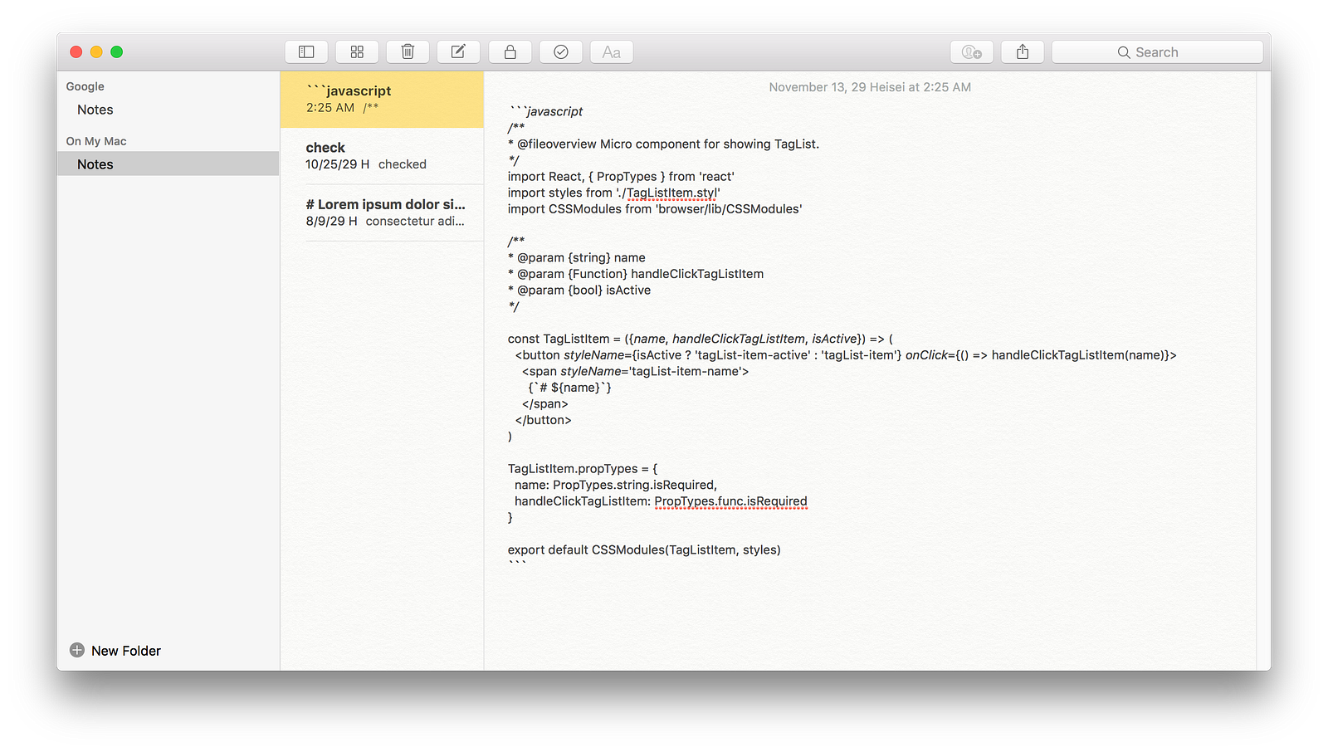Click the 'const TagListItem =' line
Viewport: 1328px width, 752px height.
click(x=701, y=339)
